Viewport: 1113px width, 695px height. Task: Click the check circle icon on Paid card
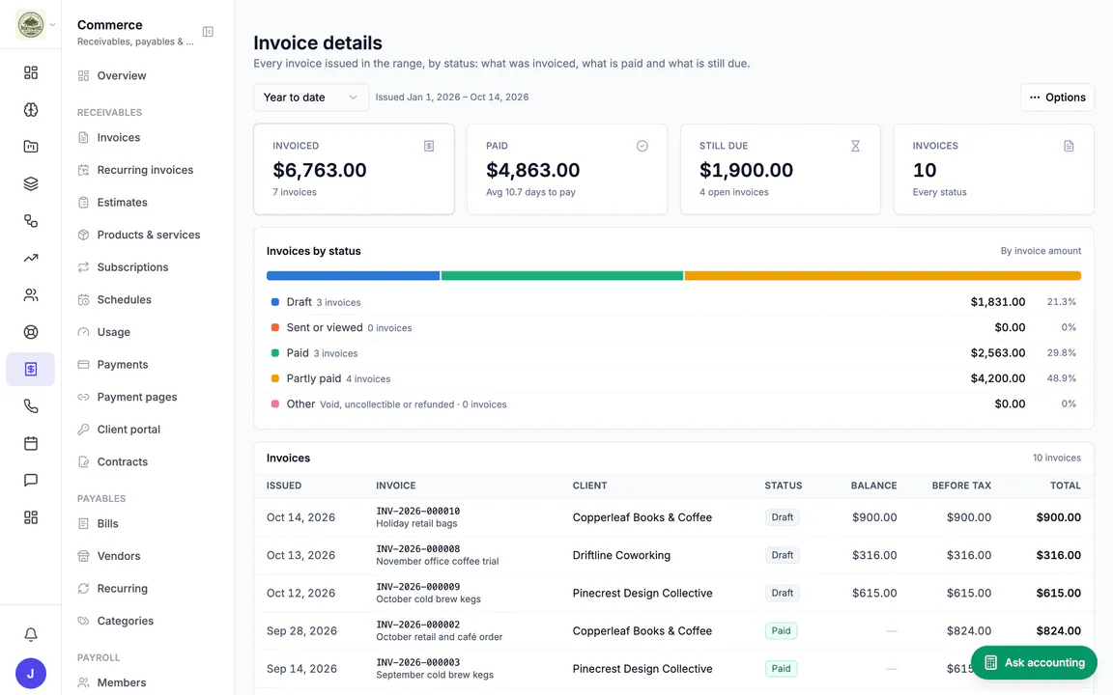pyautogui.click(x=642, y=146)
